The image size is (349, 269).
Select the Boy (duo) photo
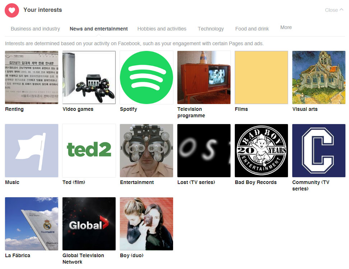(x=146, y=224)
